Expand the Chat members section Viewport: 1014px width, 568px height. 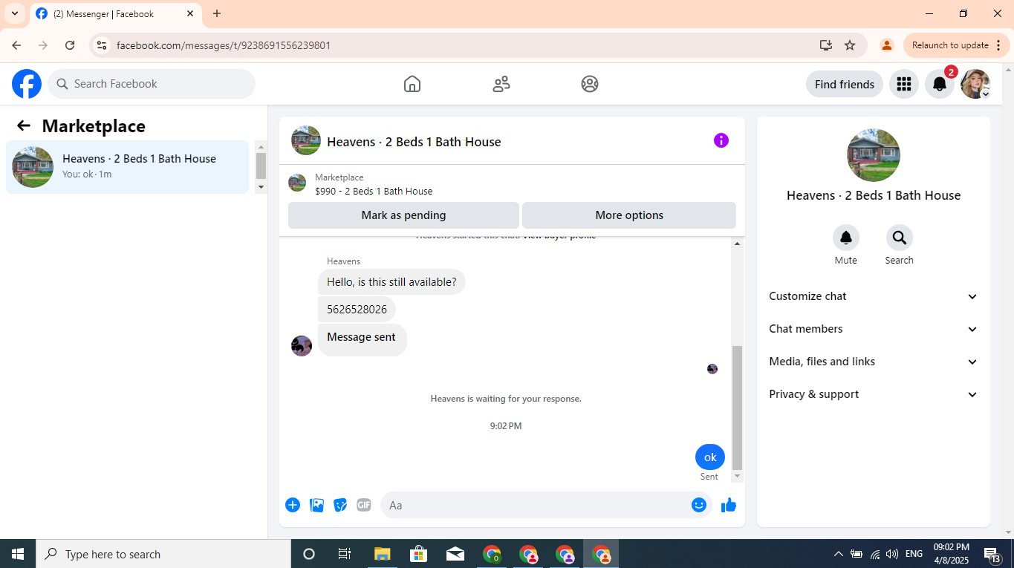873,329
